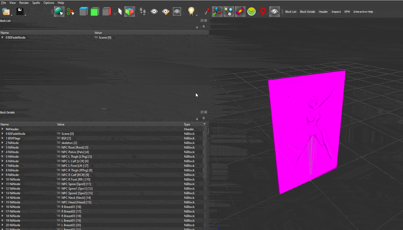Click the save view eye-with-pencil icon
403x230 pixels.
[x=166, y=12]
